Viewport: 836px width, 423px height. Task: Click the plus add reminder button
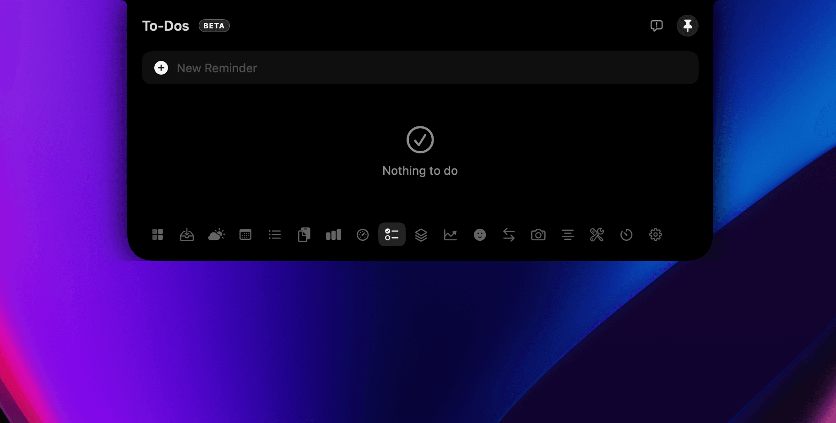click(x=161, y=68)
